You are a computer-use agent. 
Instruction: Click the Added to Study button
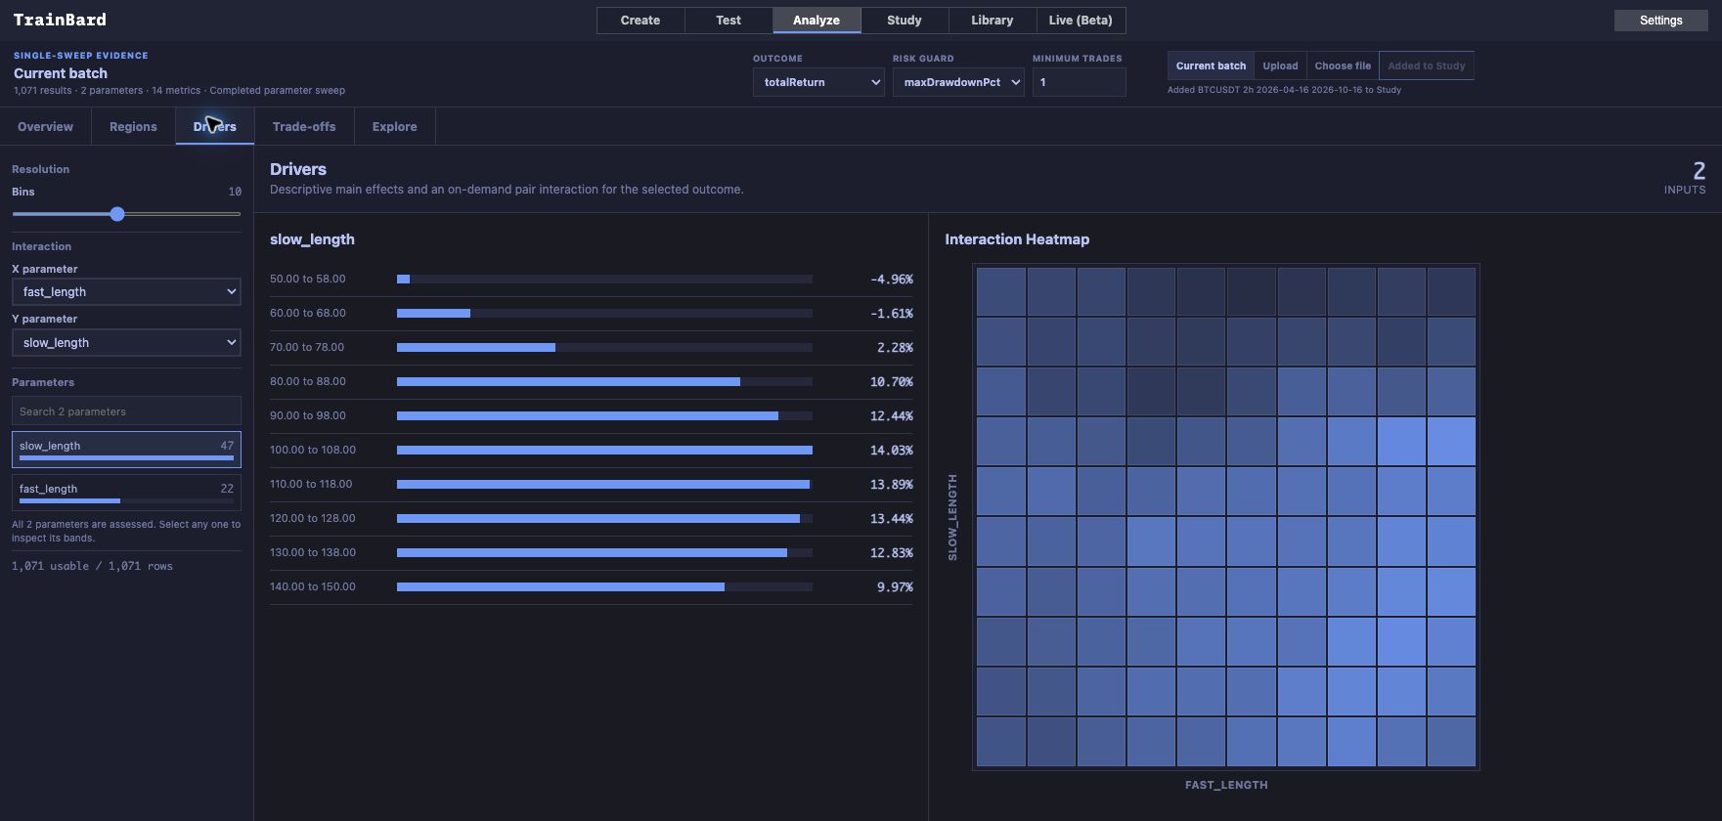pyautogui.click(x=1426, y=65)
